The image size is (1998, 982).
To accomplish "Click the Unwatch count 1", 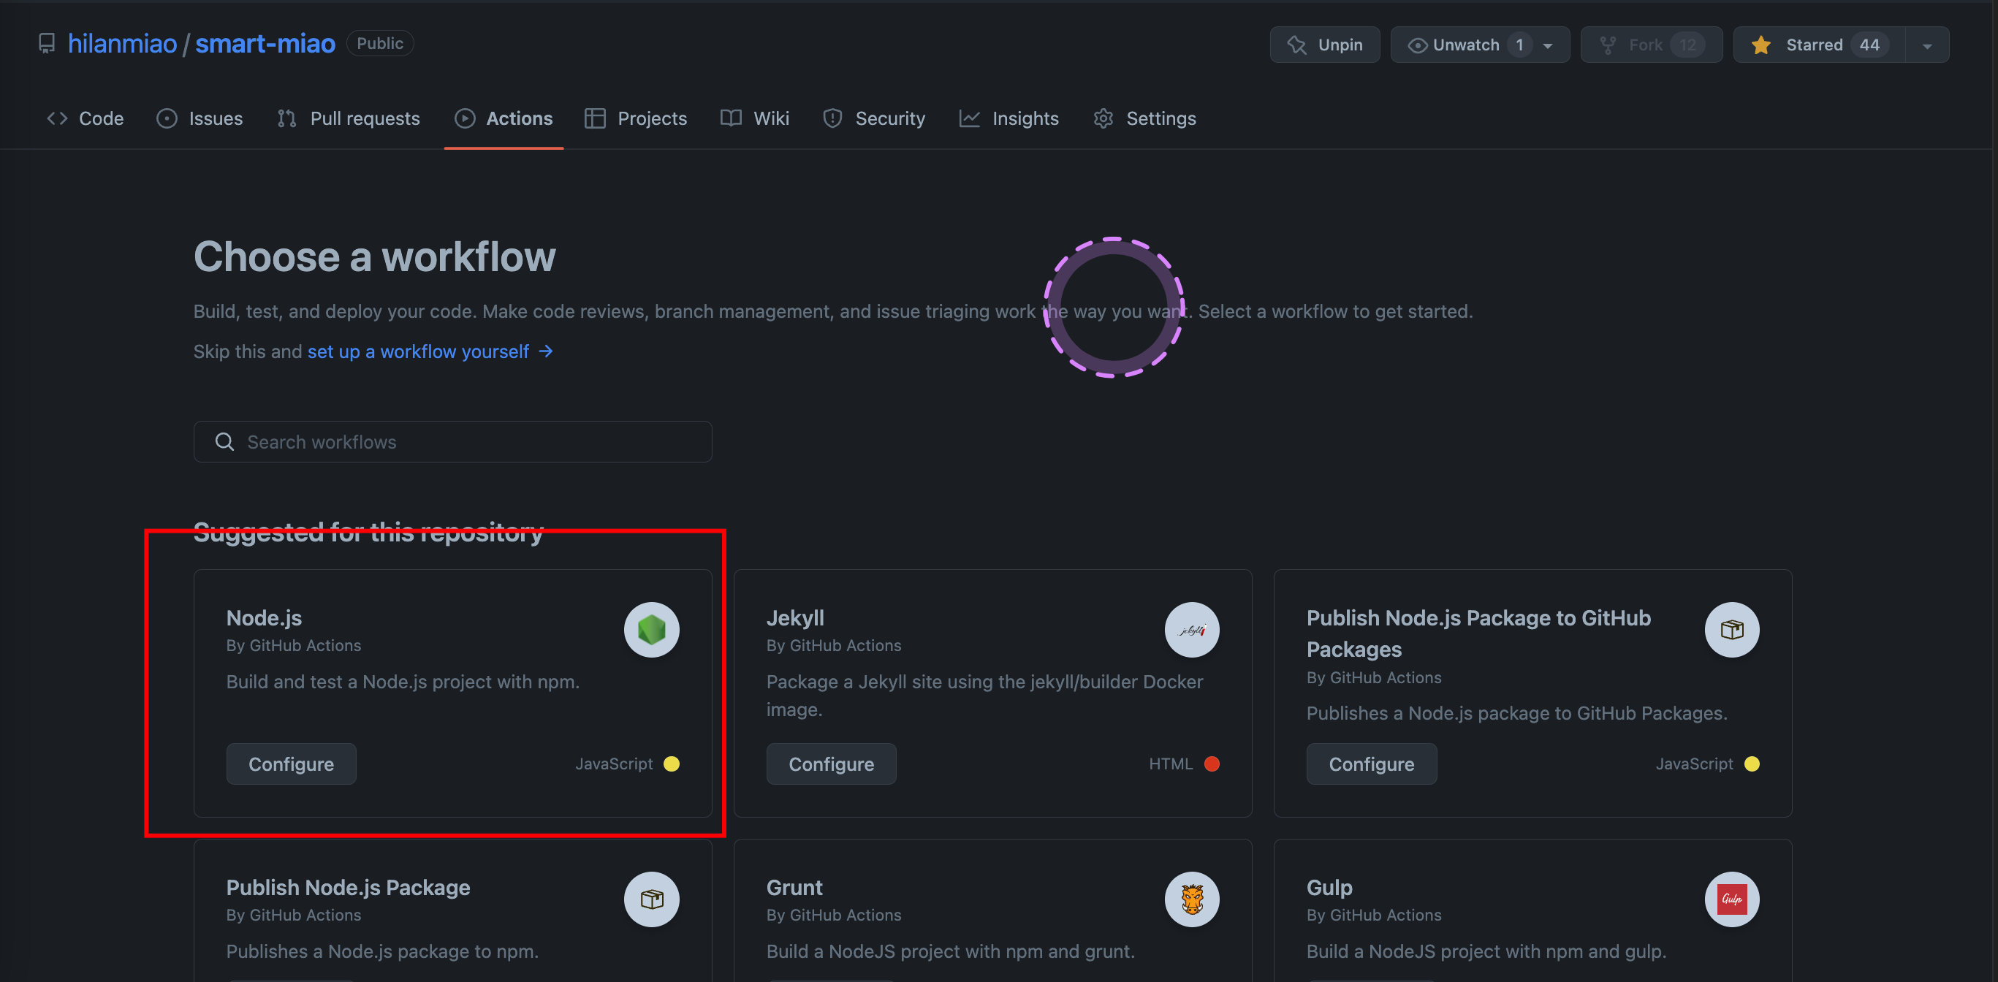I will pos(1519,45).
